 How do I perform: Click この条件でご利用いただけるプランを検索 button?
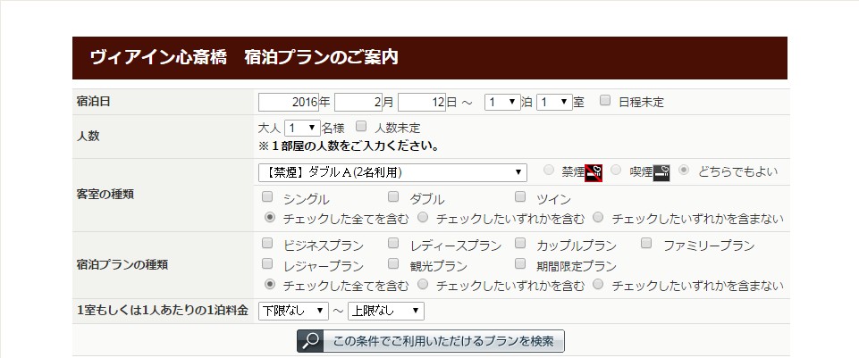(431, 341)
